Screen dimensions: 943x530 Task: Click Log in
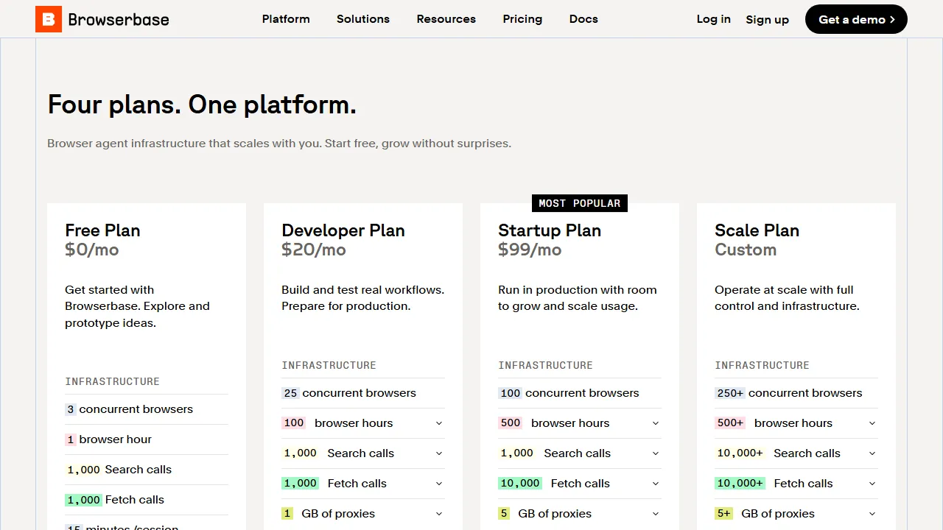[x=714, y=19]
